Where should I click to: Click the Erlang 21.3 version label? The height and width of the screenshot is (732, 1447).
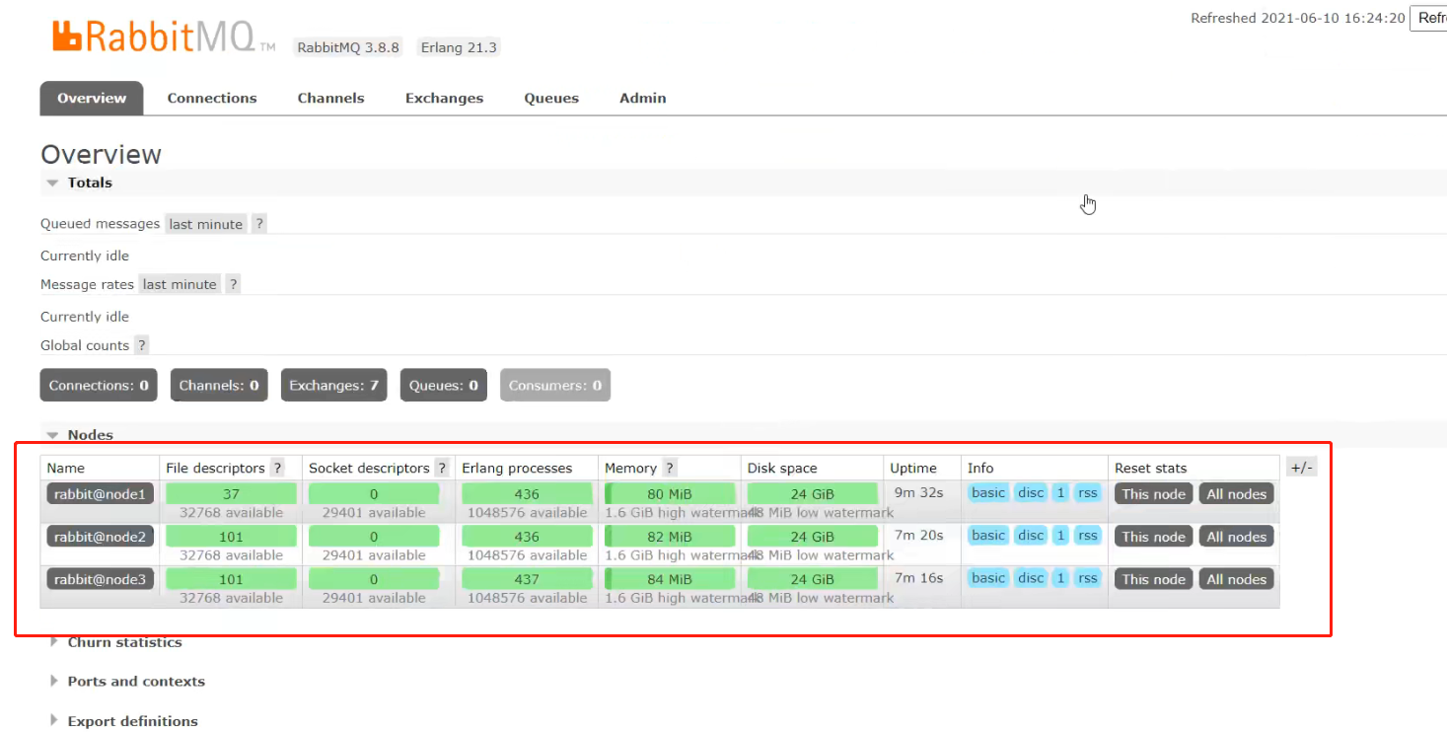click(x=459, y=47)
